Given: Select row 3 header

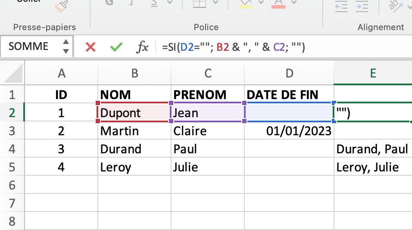Looking at the screenshot, I should [12, 131].
